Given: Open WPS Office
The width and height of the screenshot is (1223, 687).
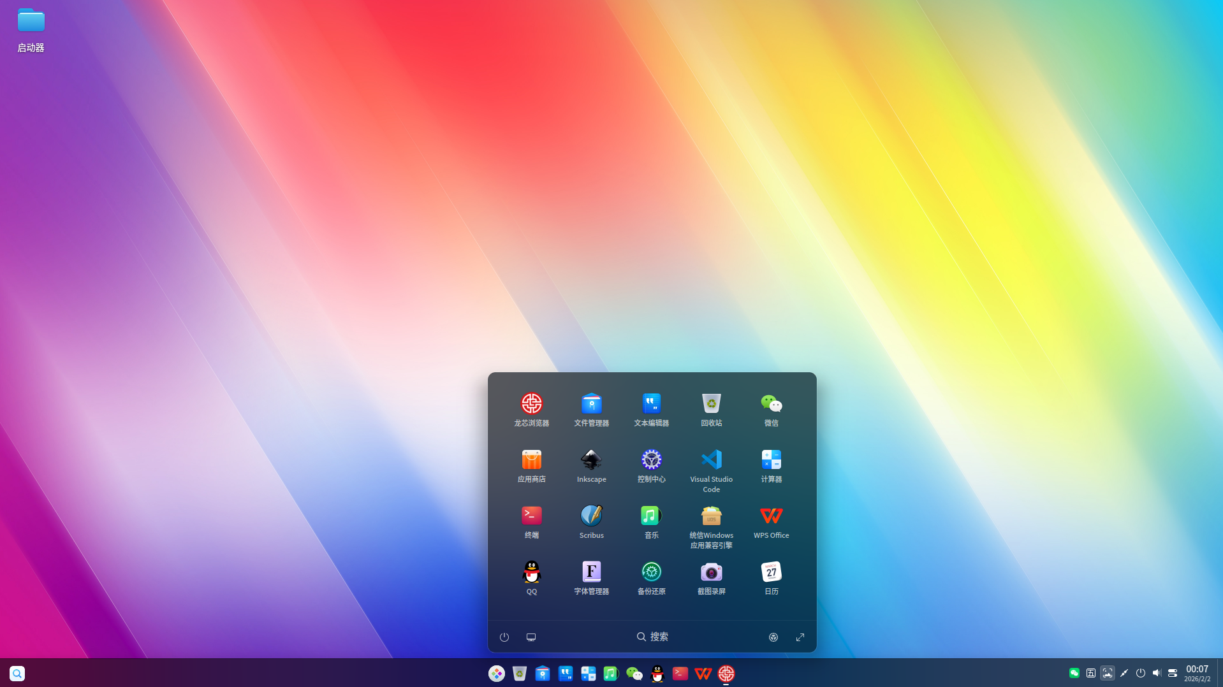Looking at the screenshot, I should (771, 514).
